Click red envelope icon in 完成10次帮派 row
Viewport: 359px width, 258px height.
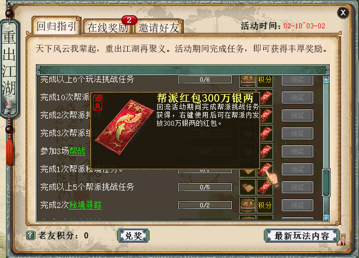coord(266,97)
